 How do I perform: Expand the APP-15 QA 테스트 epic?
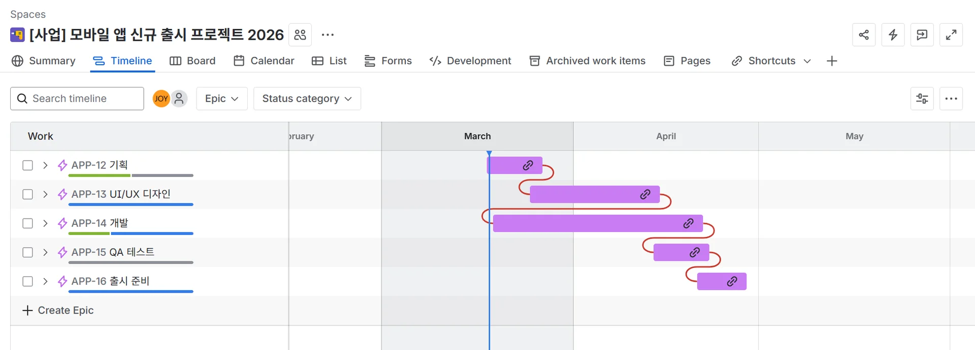tap(45, 252)
